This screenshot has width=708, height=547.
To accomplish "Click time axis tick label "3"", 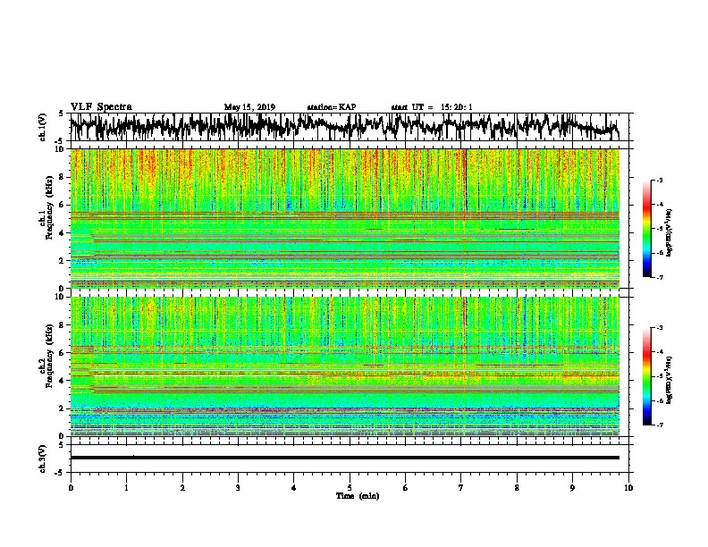I will (238, 488).
